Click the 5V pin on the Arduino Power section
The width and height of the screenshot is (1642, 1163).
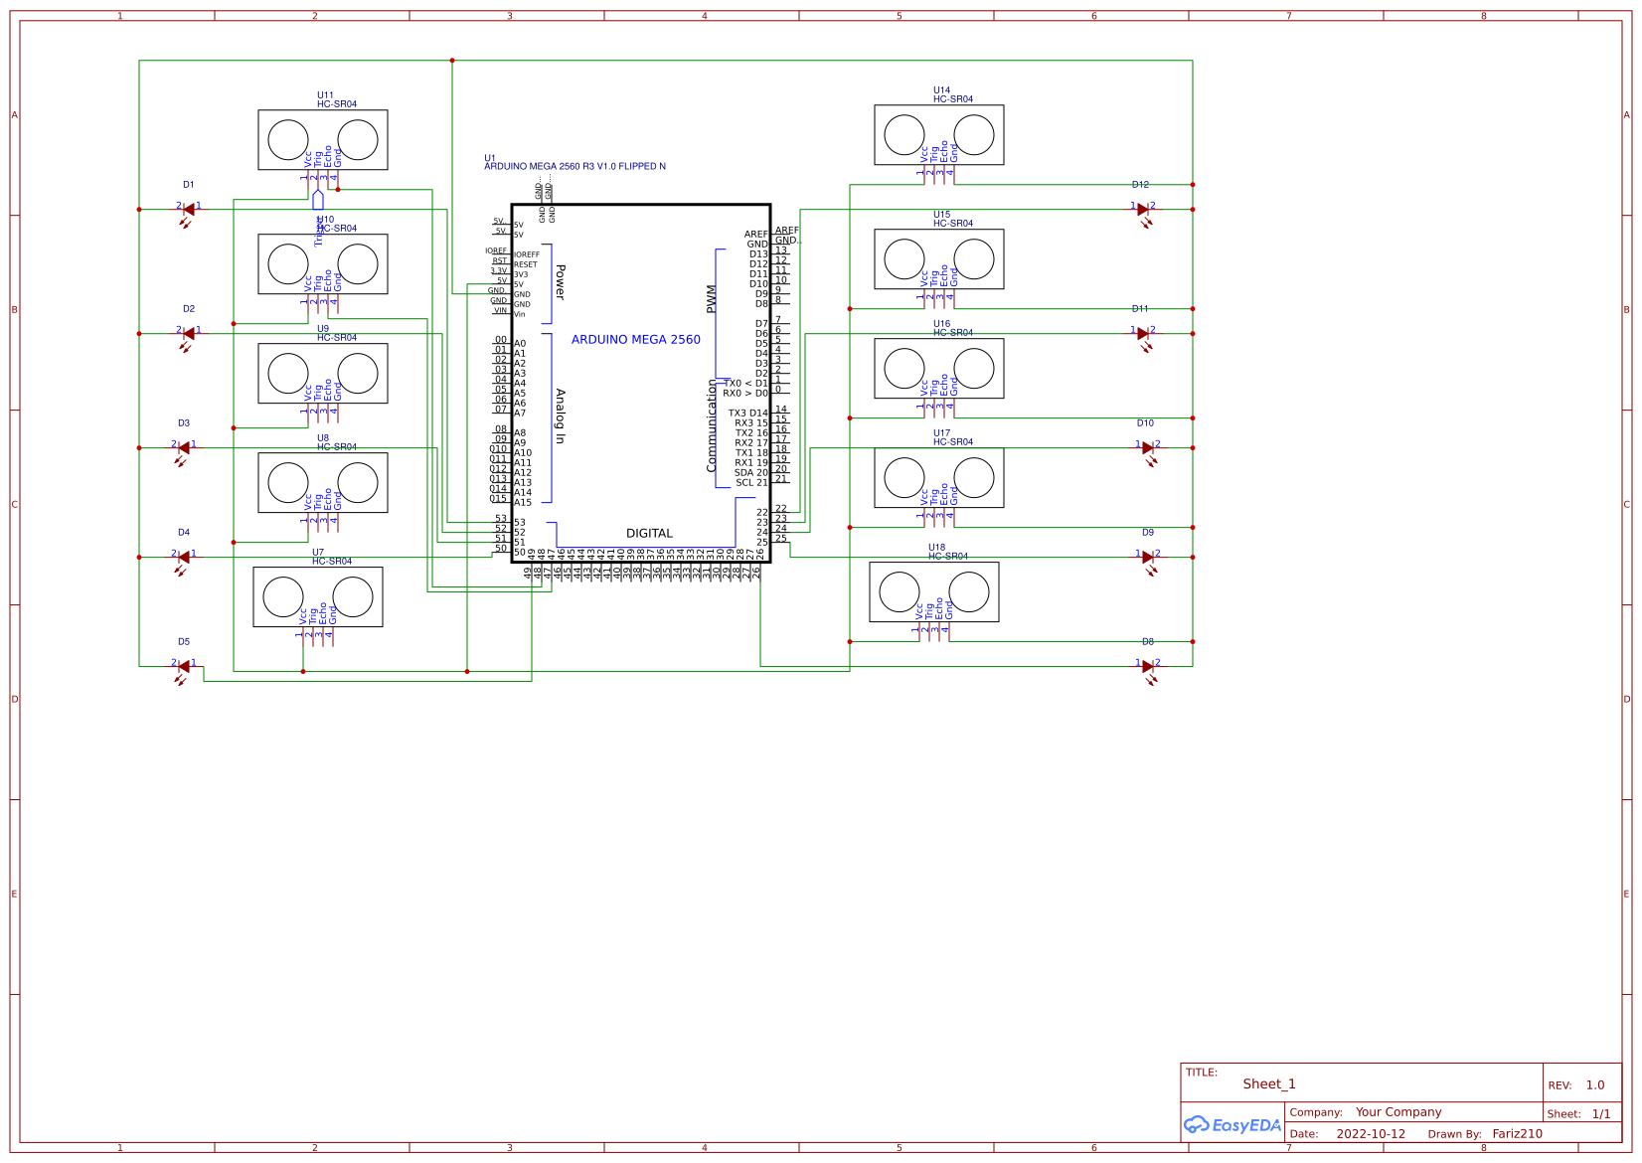(519, 282)
